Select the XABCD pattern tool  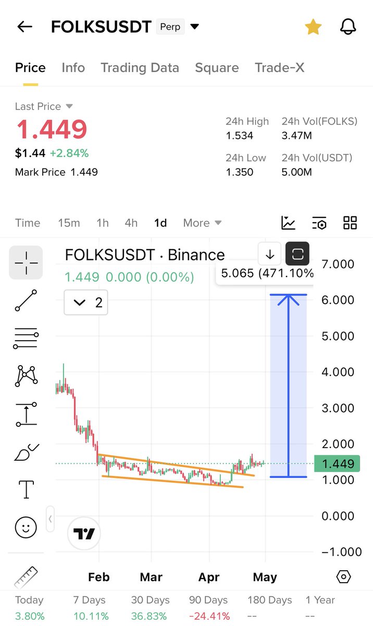click(26, 376)
